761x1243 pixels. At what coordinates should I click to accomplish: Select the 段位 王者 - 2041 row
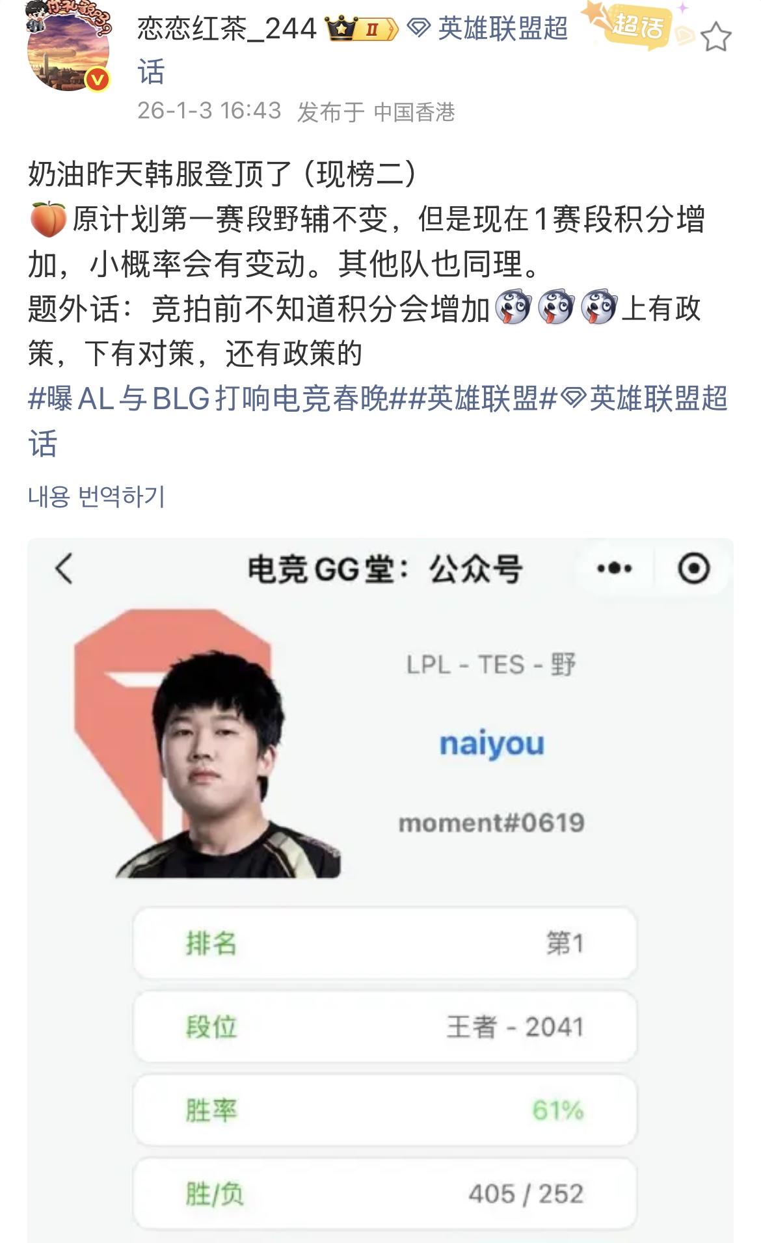384,1026
